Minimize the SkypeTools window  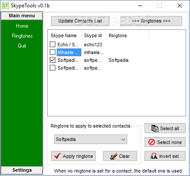pyautogui.click(x=140, y=6)
